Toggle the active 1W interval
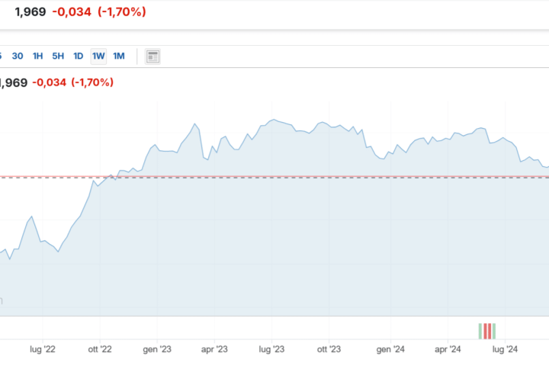The width and height of the screenshot is (549, 366). [x=98, y=56]
